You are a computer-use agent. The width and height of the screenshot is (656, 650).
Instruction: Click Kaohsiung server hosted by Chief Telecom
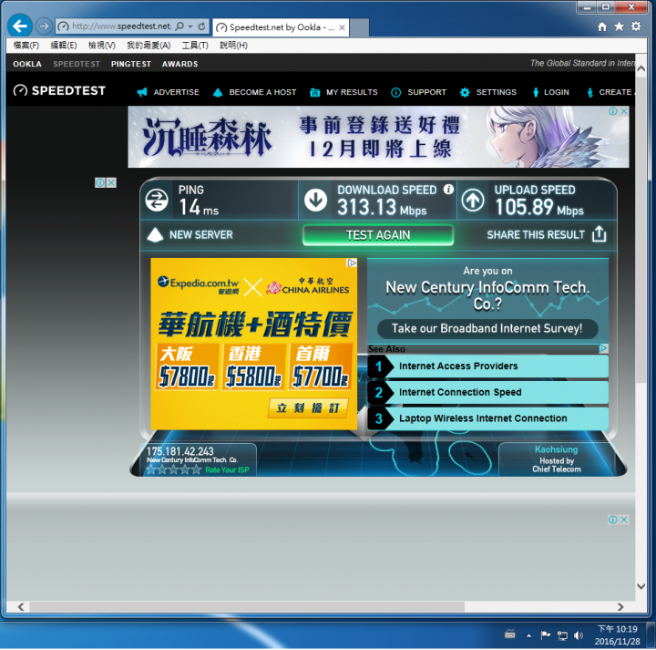click(x=557, y=459)
